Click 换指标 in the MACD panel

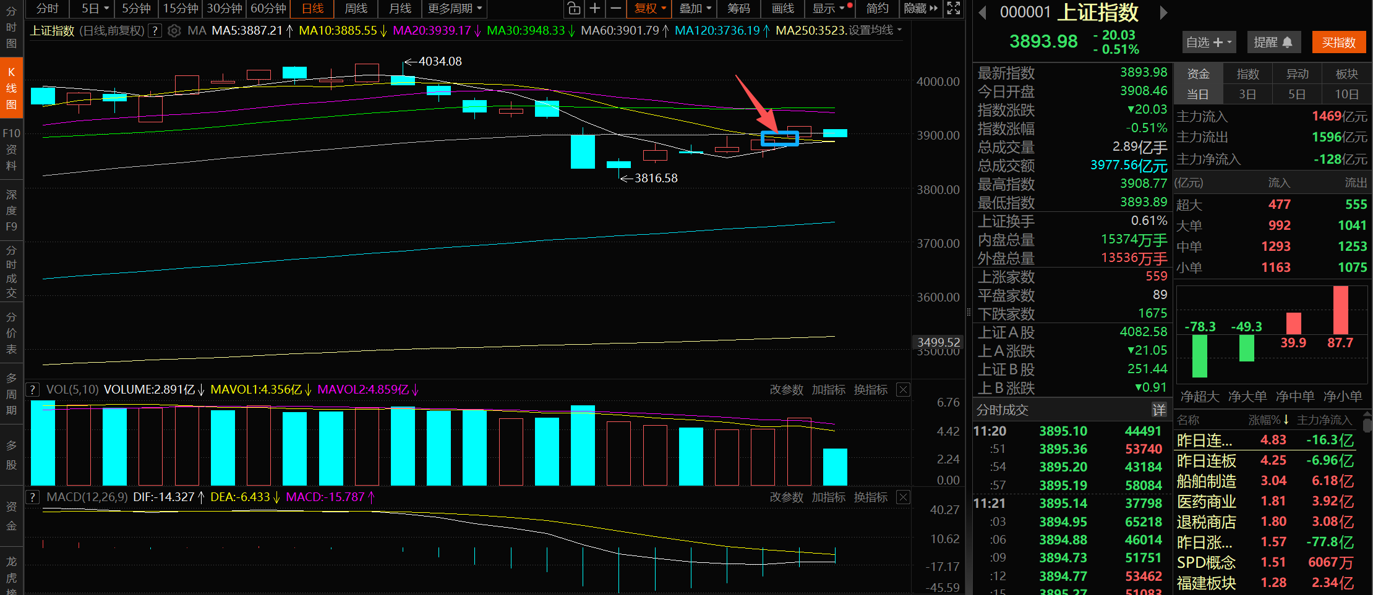point(870,497)
